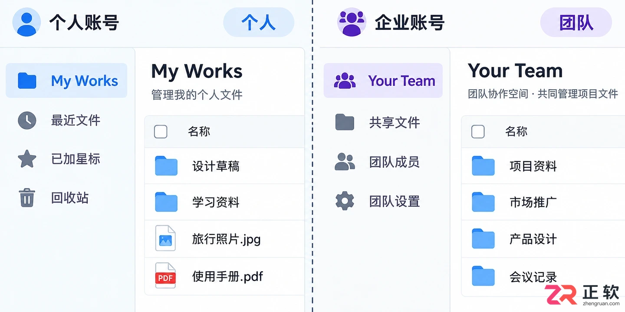Click the clock icon for 最近文件
This screenshot has height=312, width=625.
(27, 120)
